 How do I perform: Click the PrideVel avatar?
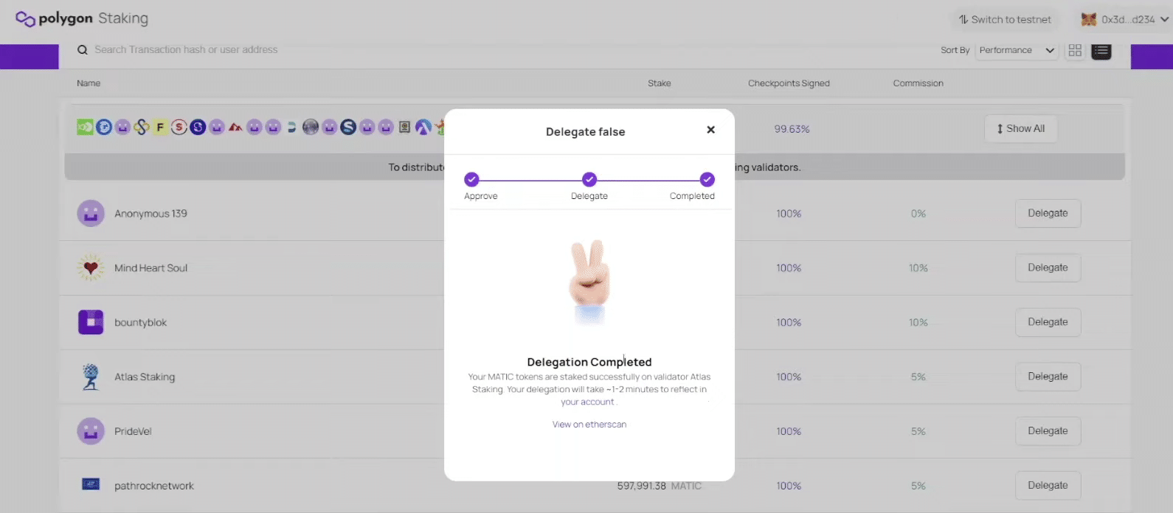click(x=91, y=431)
